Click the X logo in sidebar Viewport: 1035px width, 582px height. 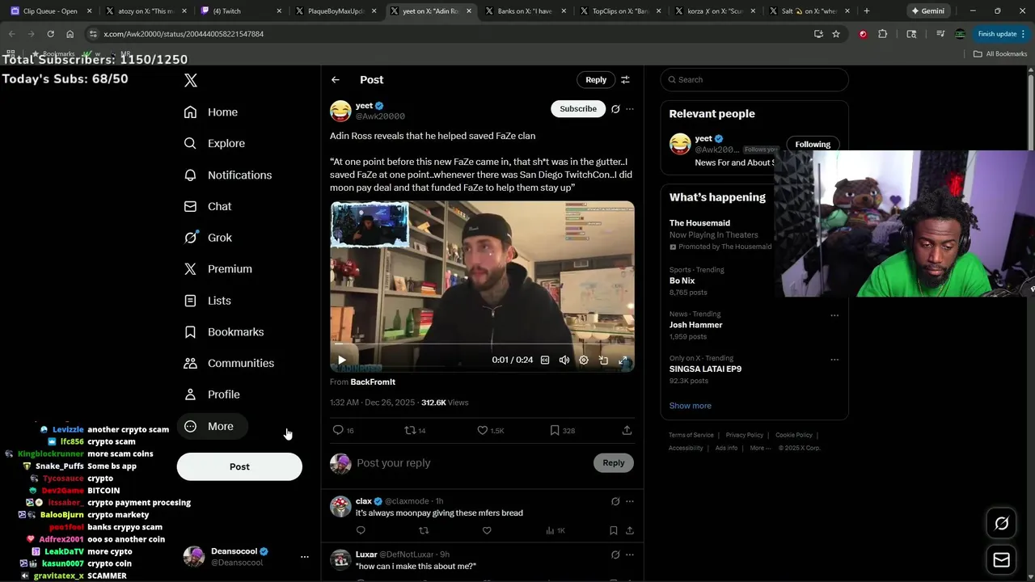(191, 80)
